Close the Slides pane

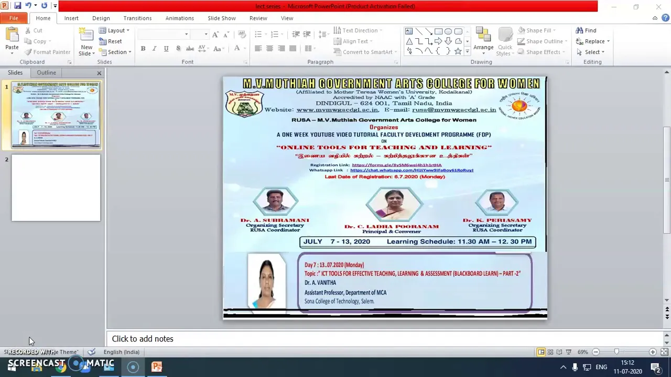pyautogui.click(x=99, y=73)
